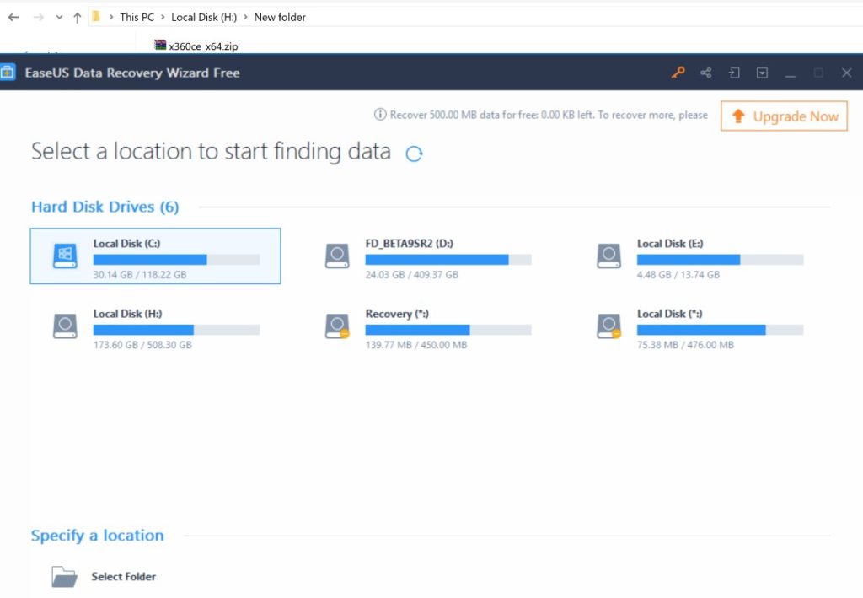Viewport: 863px width, 598px height.
Task: Select the Local Disk (E:) drive icon
Action: click(608, 256)
